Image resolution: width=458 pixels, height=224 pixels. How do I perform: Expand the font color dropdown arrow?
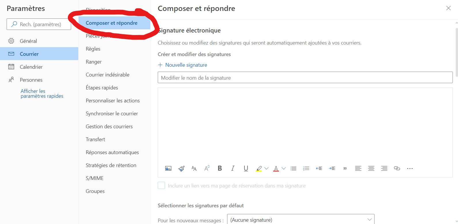pyautogui.click(x=284, y=169)
